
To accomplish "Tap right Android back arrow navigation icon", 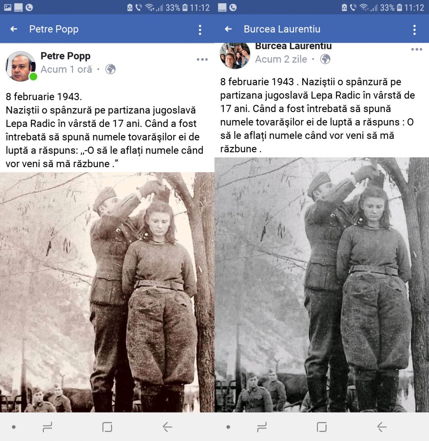I will (382, 427).
